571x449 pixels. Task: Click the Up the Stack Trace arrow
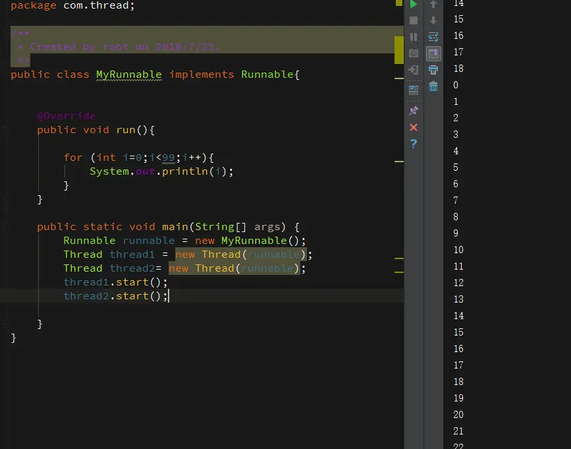(x=433, y=5)
